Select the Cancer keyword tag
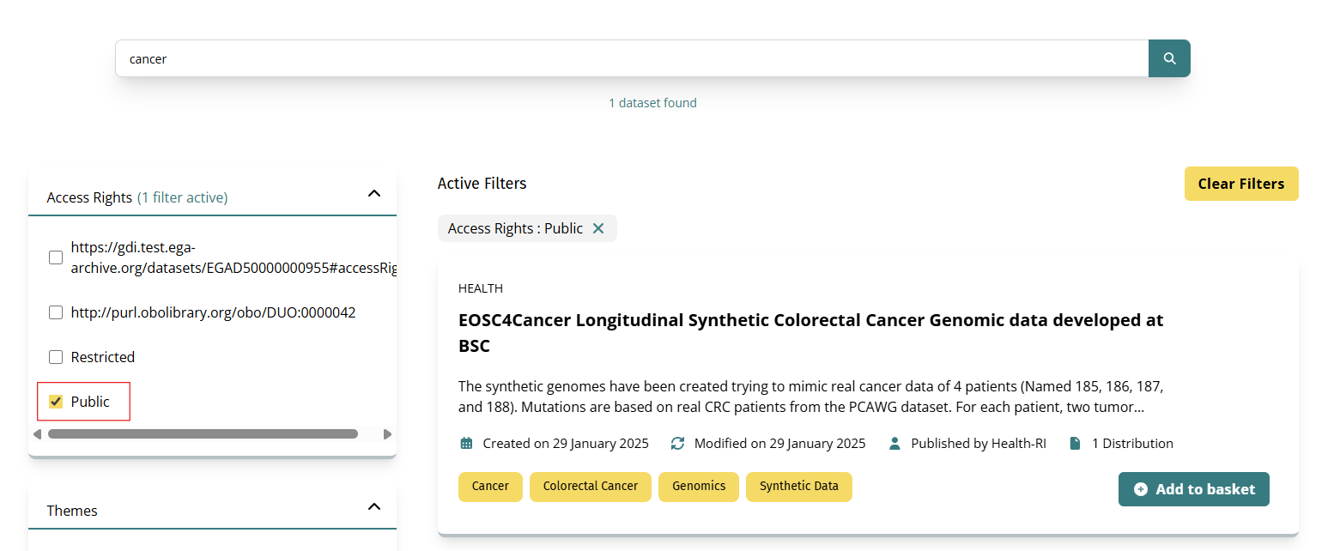Screen dimensions: 1328x551 [x=490, y=486]
